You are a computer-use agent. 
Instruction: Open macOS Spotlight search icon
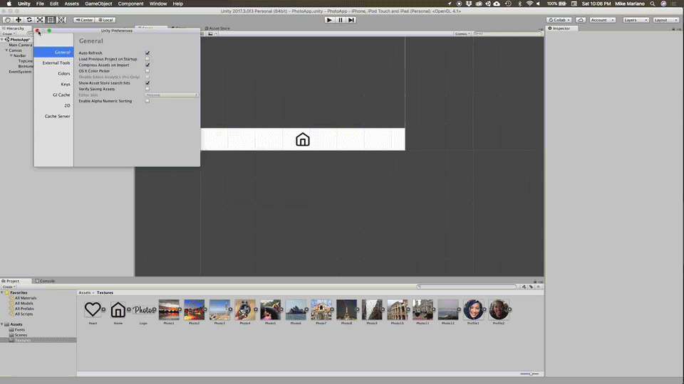[x=653, y=4]
